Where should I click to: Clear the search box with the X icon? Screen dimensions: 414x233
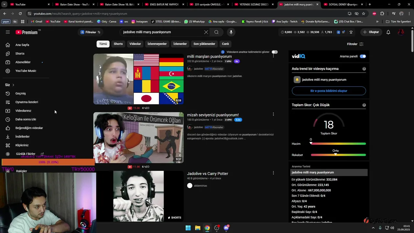click(206, 32)
